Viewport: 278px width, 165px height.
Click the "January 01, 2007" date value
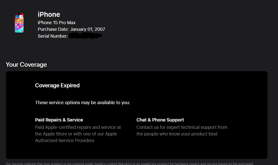[87, 29]
